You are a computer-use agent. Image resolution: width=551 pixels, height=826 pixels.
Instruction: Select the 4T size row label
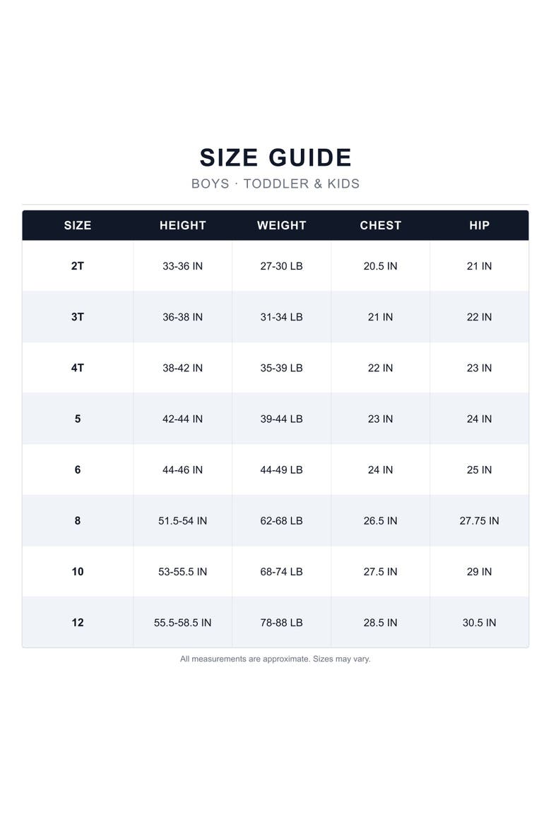[x=78, y=368]
